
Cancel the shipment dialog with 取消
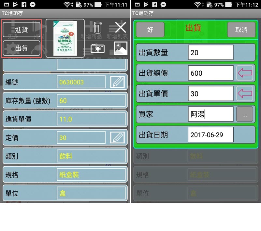point(241,30)
